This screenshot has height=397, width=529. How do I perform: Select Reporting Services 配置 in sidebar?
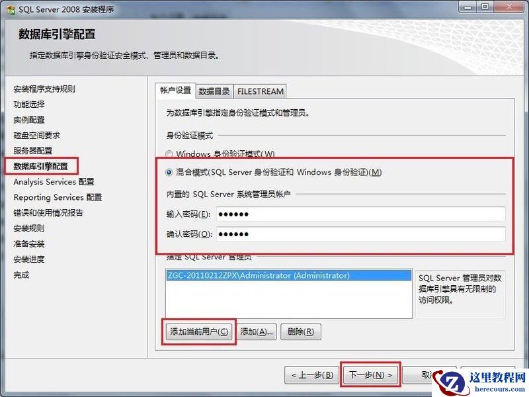[x=58, y=197]
